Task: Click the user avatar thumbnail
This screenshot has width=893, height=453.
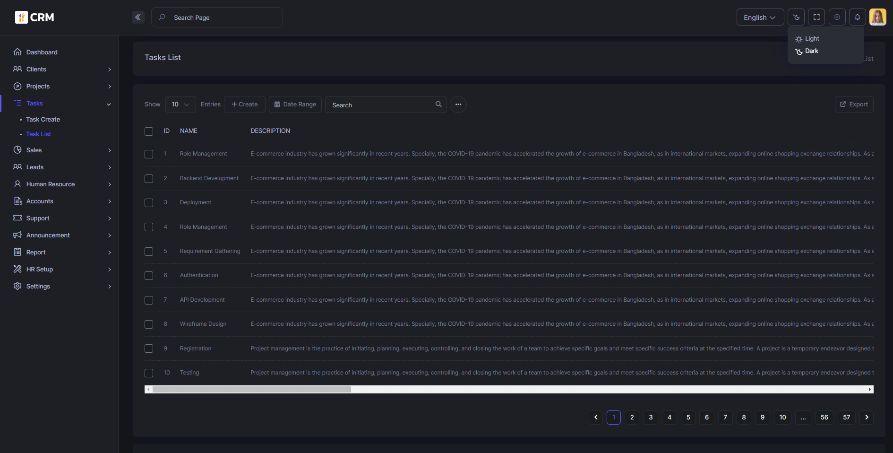Action: click(878, 17)
